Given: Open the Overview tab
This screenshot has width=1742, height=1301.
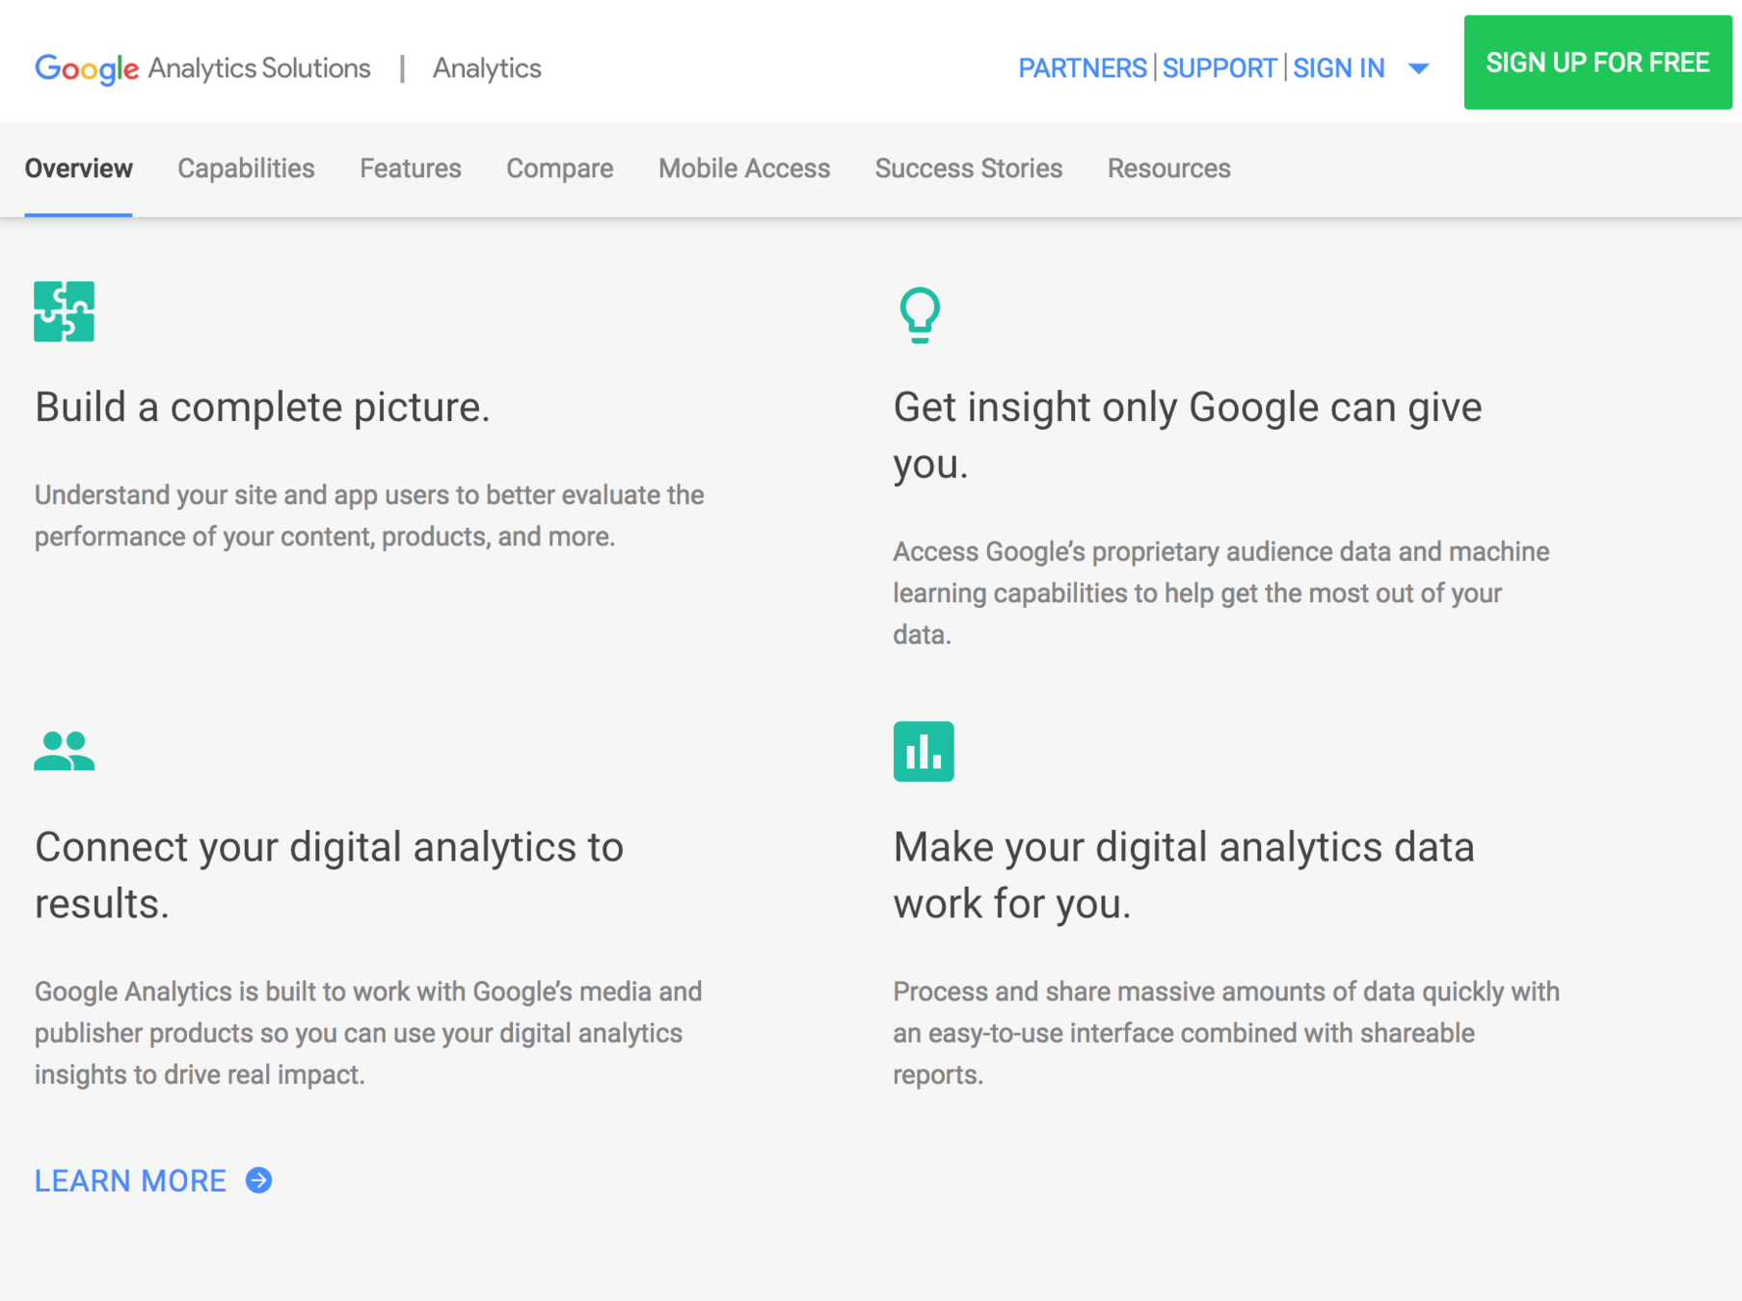Looking at the screenshot, I should point(79,169).
